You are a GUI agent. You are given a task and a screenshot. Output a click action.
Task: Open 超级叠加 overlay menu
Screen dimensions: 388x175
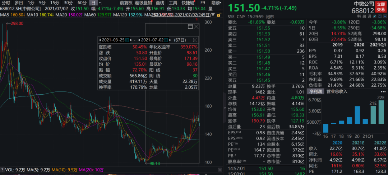point(143,3)
